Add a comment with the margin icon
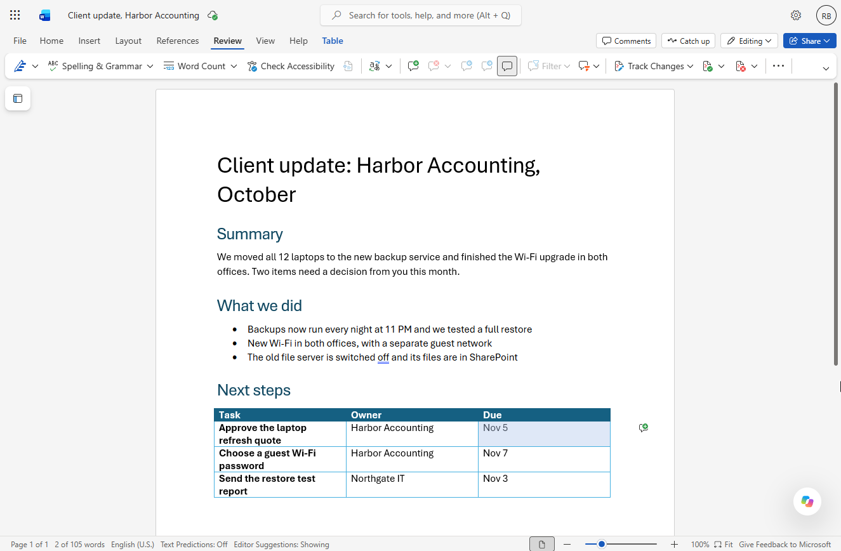 pos(644,428)
